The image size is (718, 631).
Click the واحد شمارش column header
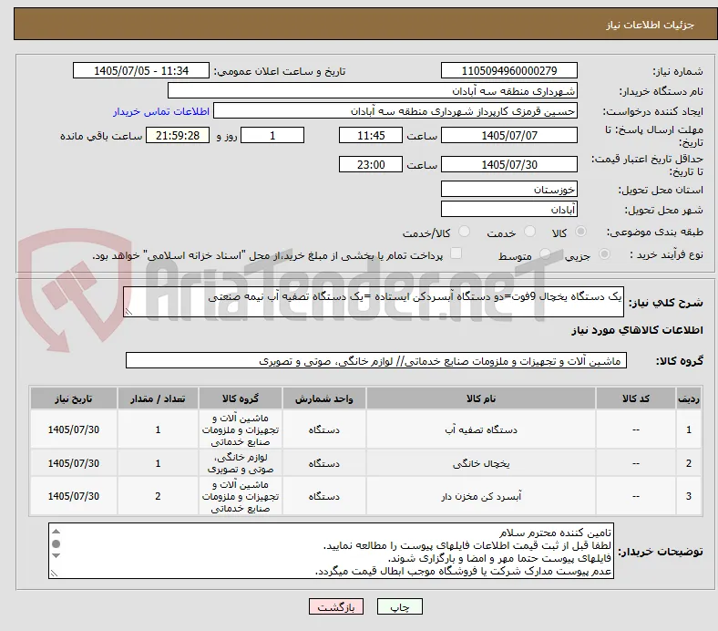pyautogui.click(x=323, y=398)
